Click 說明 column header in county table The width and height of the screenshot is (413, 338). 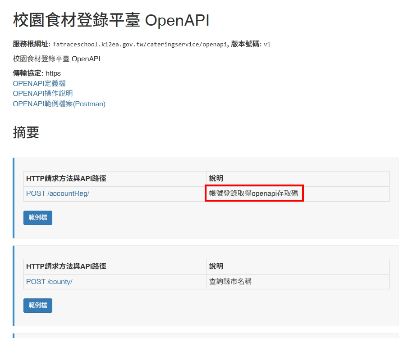[x=216, y=266]
